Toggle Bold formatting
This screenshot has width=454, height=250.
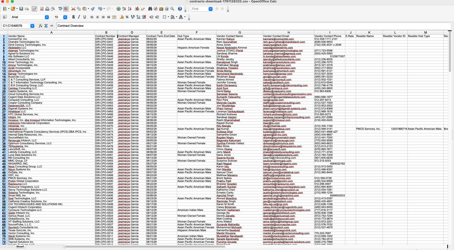(x=74, y=17)
